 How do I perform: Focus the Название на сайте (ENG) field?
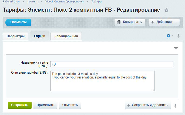(112, 64)
